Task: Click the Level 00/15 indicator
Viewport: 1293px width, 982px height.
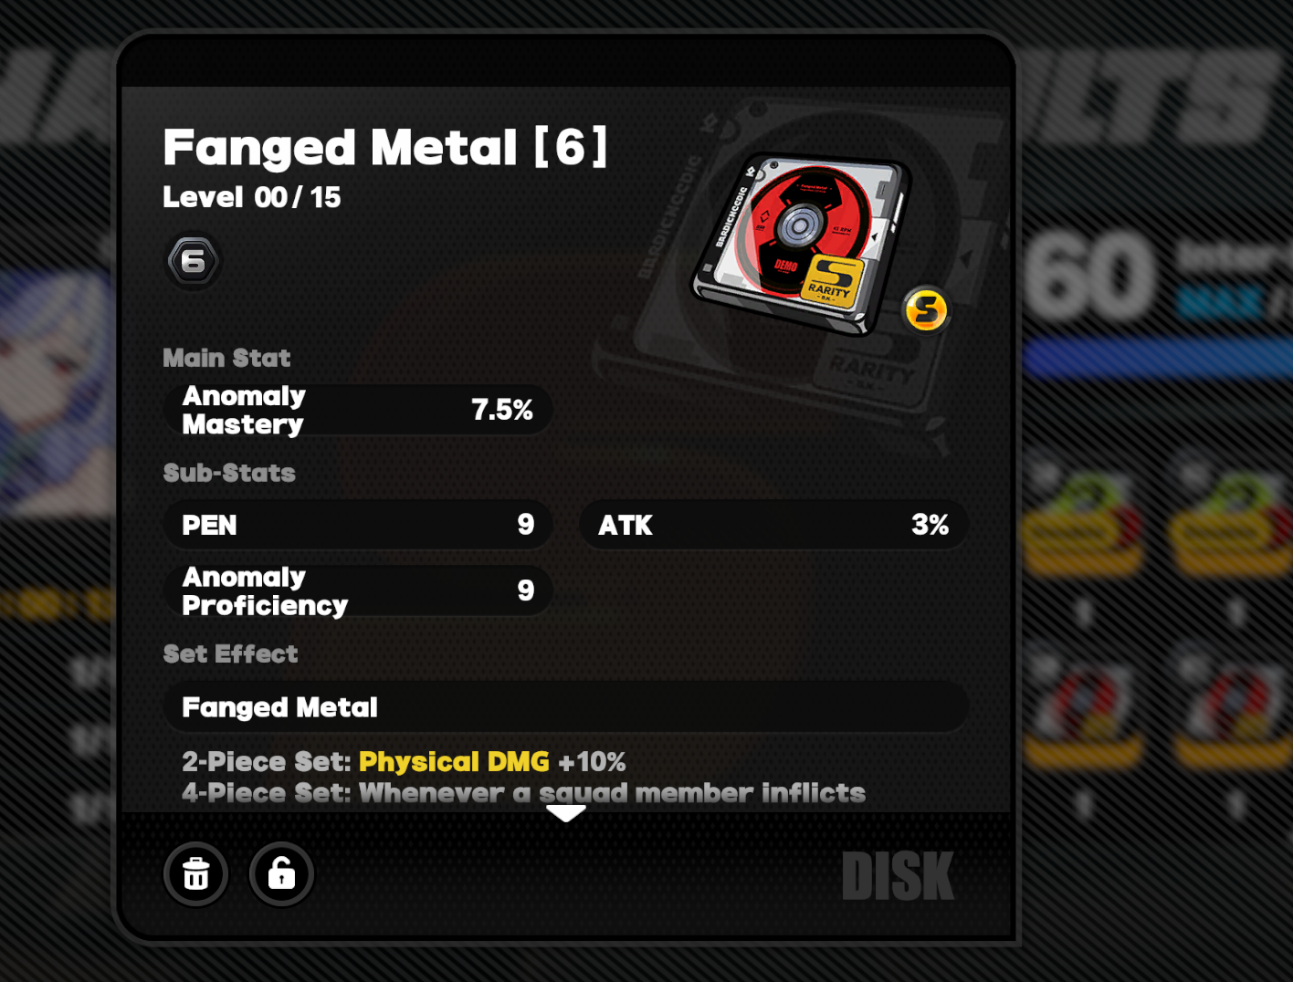Action: 252,197
